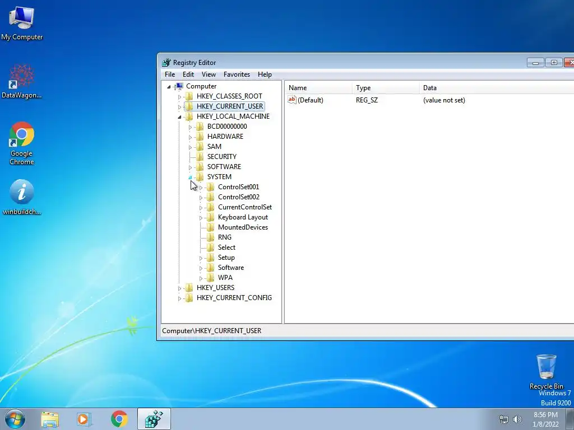
Task: Click the (value not set) data cell
Action: (x=444, y=100)
